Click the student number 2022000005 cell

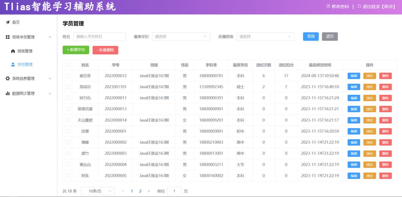pyautogui.click(x=116, y=176)
